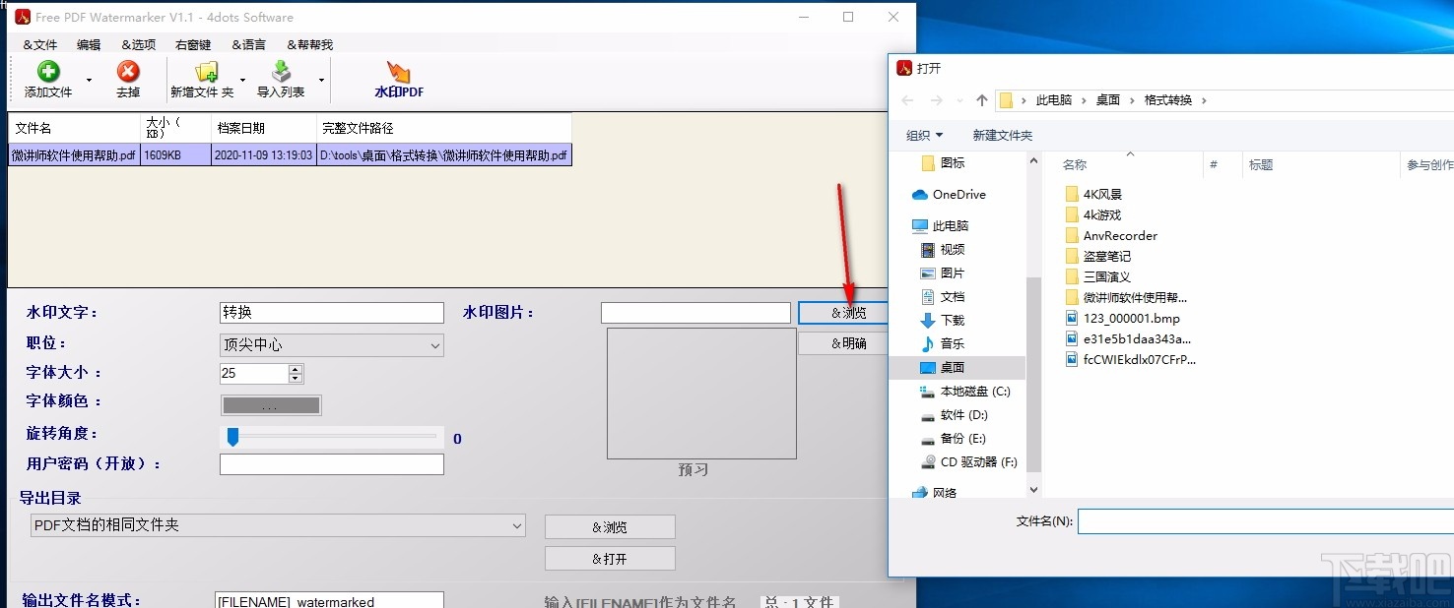Click the 文件名 column header
The image size is (1454, 608).
75,128
